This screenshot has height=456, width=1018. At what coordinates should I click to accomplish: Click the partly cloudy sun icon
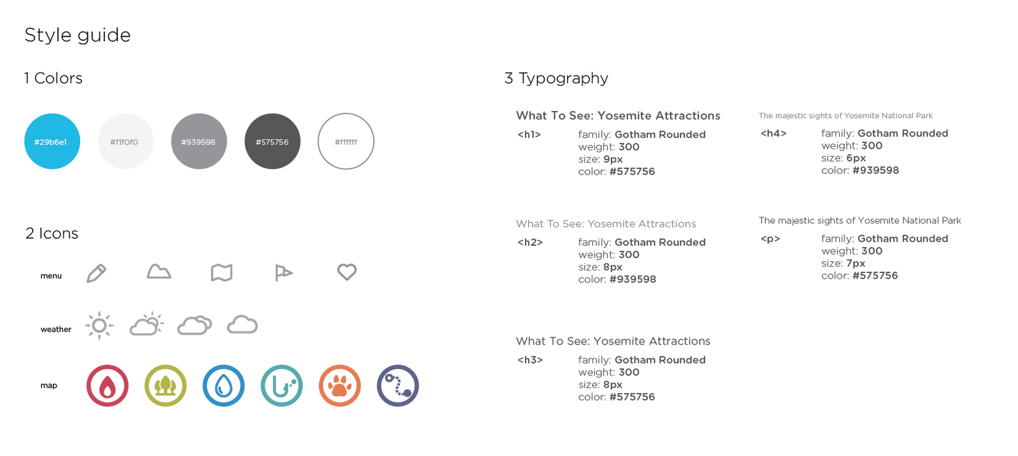147,324
